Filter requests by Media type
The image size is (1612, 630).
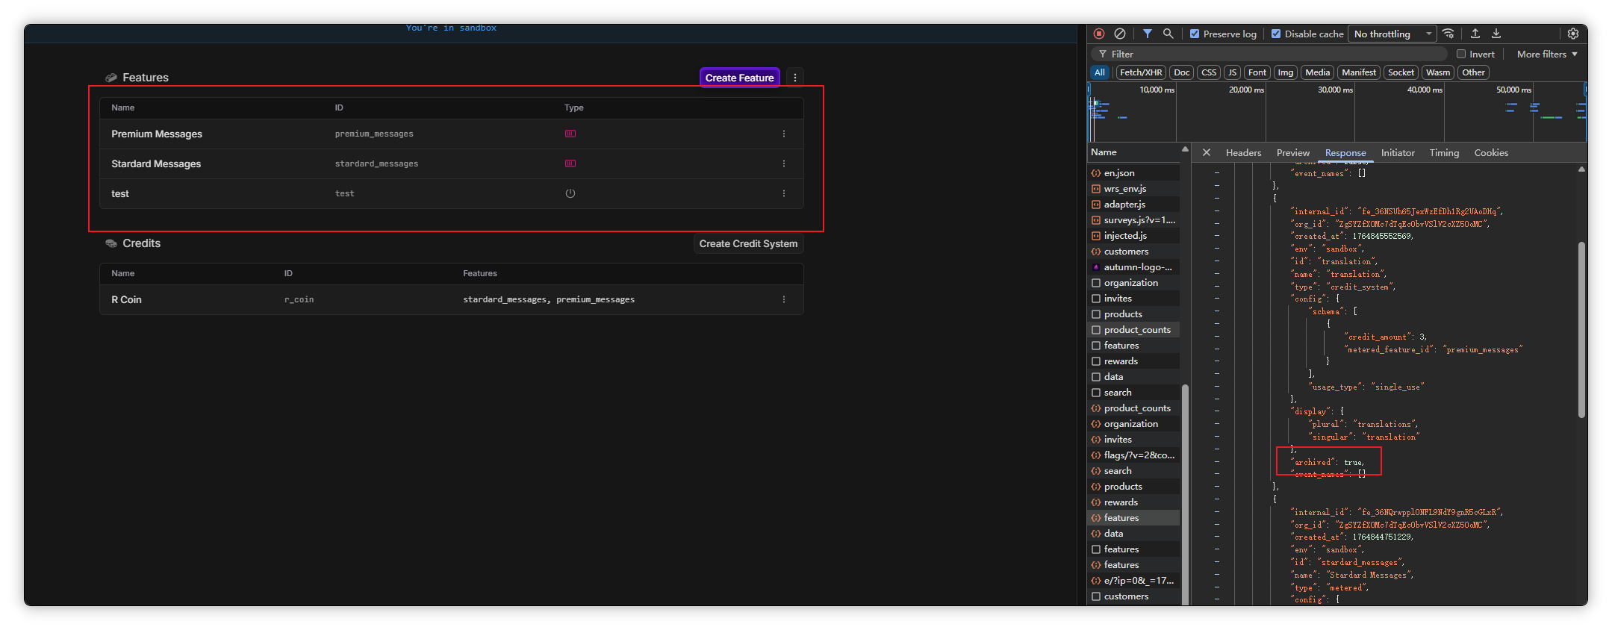click(1317, 72)
